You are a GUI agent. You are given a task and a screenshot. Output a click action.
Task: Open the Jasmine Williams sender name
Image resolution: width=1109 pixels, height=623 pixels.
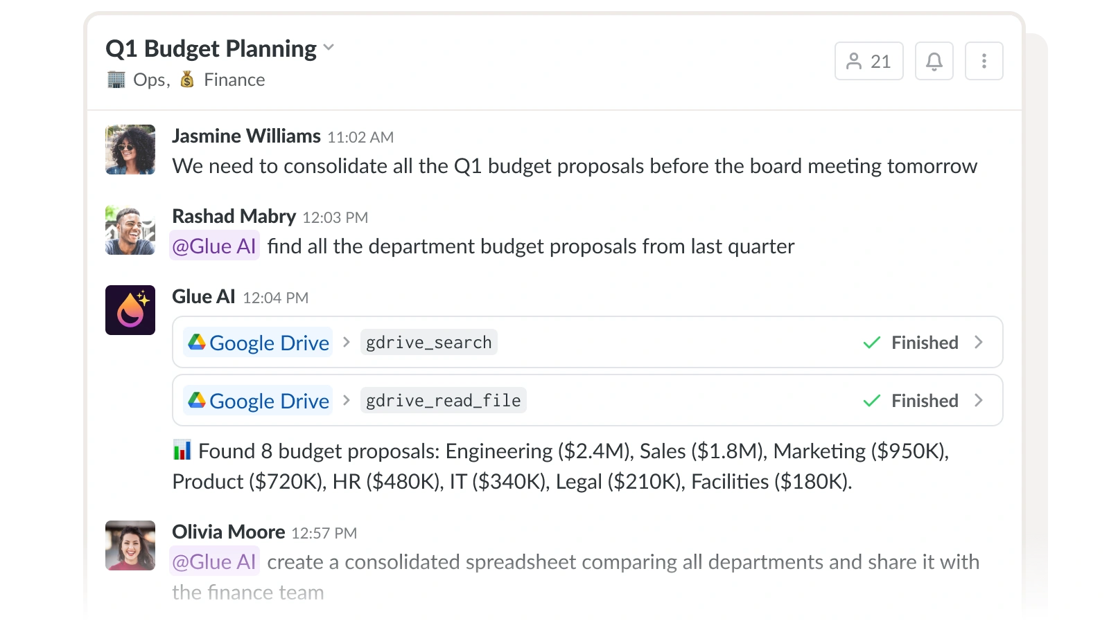246,136
